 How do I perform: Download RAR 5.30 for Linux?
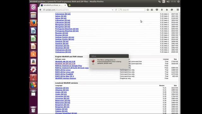(x=63, y=70)
